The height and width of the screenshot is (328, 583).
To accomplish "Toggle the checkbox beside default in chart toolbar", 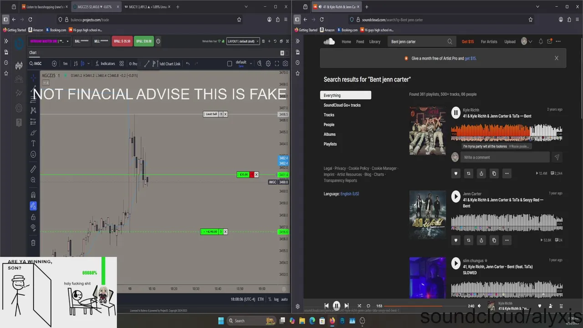I will pyautogui.click(x=230, y=64).
